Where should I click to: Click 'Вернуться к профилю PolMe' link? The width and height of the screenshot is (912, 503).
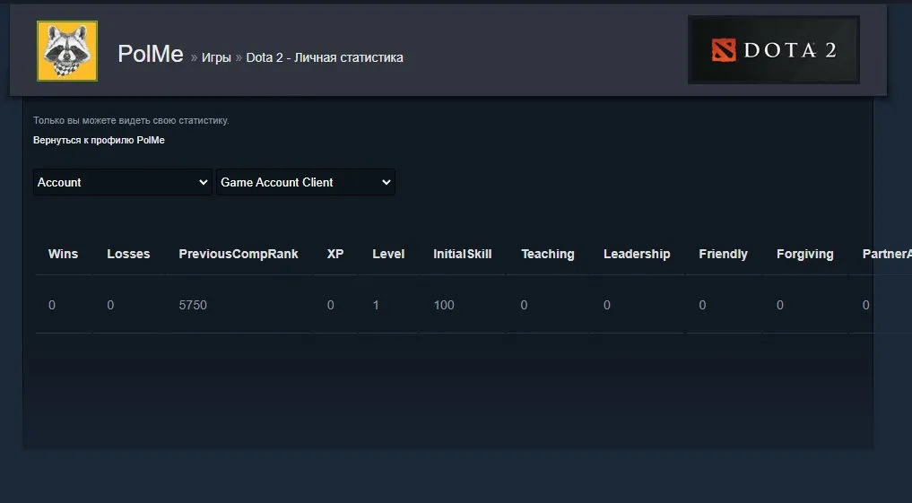tap(99, 140)
